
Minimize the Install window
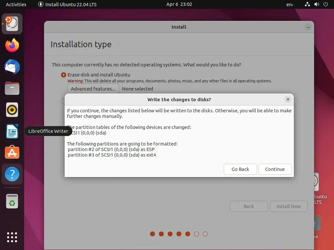click(308, 27)
